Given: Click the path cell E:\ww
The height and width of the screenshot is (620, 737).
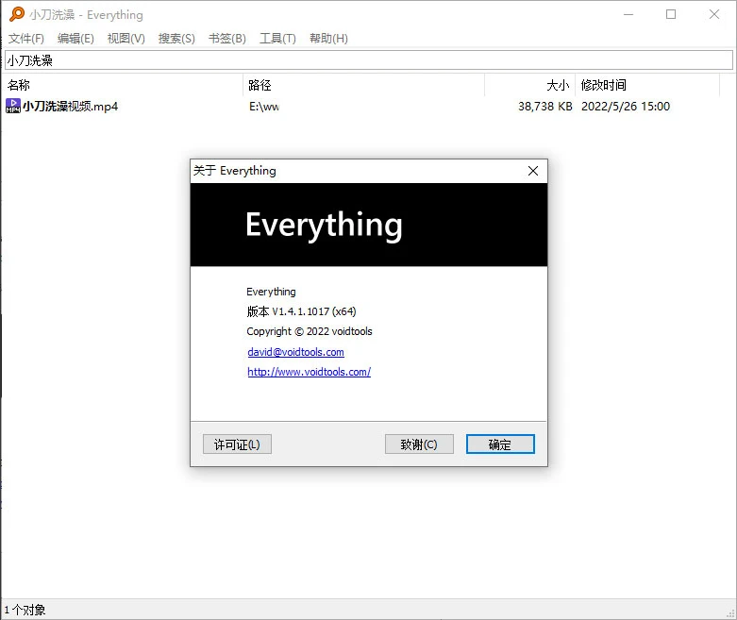Looking at the screenshot, I should 263,107.
